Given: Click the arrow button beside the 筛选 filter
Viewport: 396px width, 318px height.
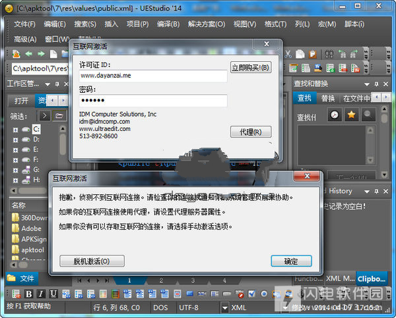Looking at the screenshot, I should pos(45,116).
